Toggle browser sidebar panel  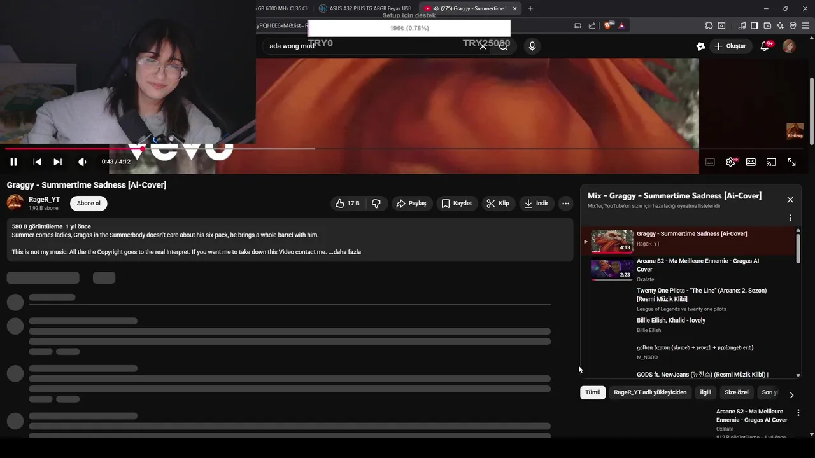tap(755, 25)
